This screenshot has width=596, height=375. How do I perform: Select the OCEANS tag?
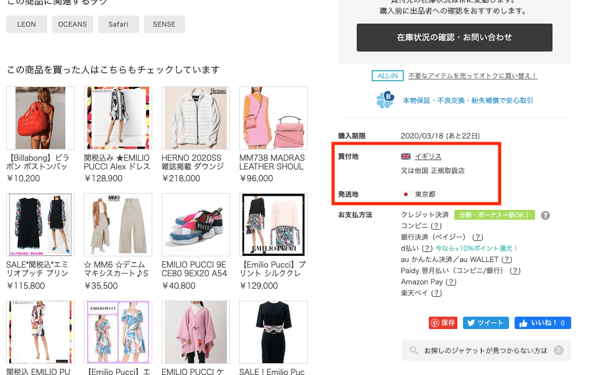coord(73,24)
